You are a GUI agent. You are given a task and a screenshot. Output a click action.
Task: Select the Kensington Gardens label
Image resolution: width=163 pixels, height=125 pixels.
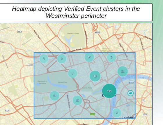[42, 82]
